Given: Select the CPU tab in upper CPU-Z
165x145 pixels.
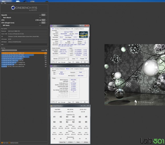Looking at the screenshot, I should click(x=53, y=29).
